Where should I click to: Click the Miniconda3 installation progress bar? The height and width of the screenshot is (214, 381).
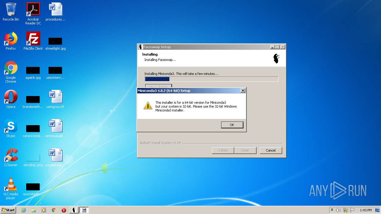(x=212, y=79)
